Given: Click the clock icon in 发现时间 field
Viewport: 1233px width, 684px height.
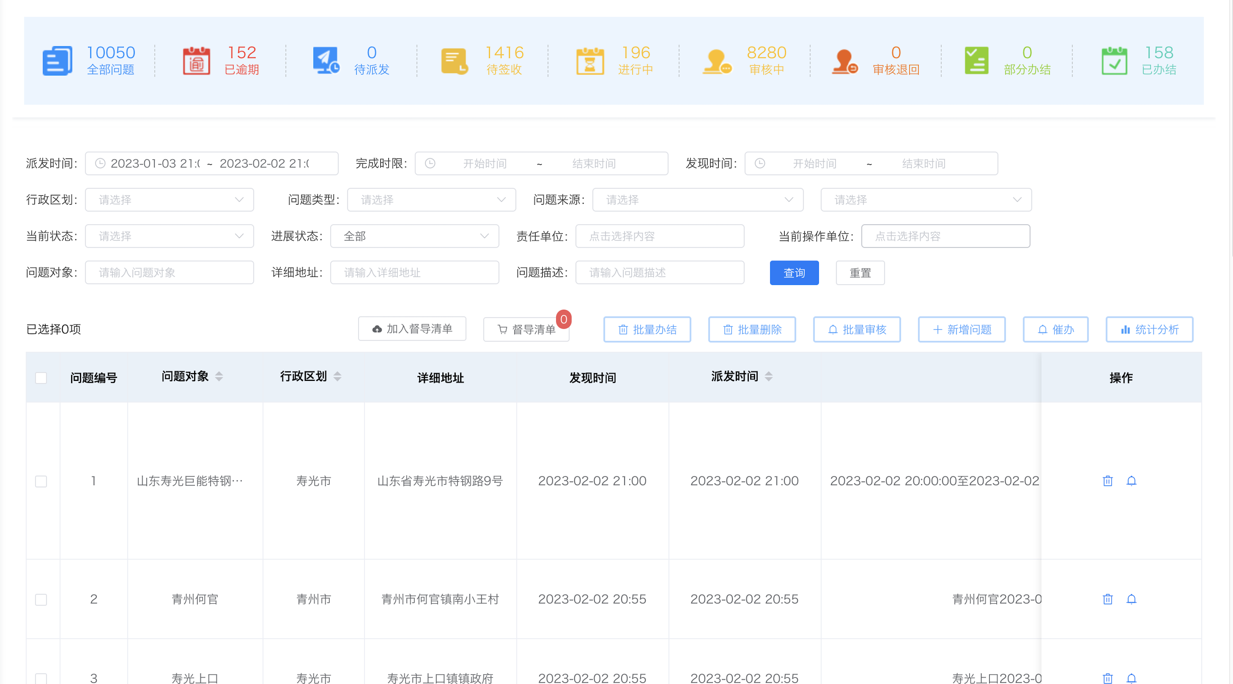Looking at the screenshot, I should point(760,164).
